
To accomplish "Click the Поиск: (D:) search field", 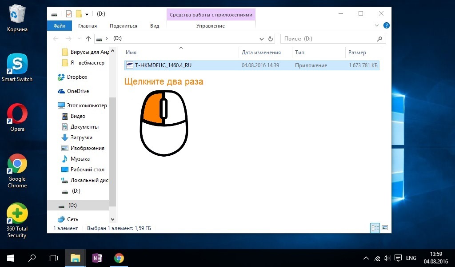I will tap(333, 39).
